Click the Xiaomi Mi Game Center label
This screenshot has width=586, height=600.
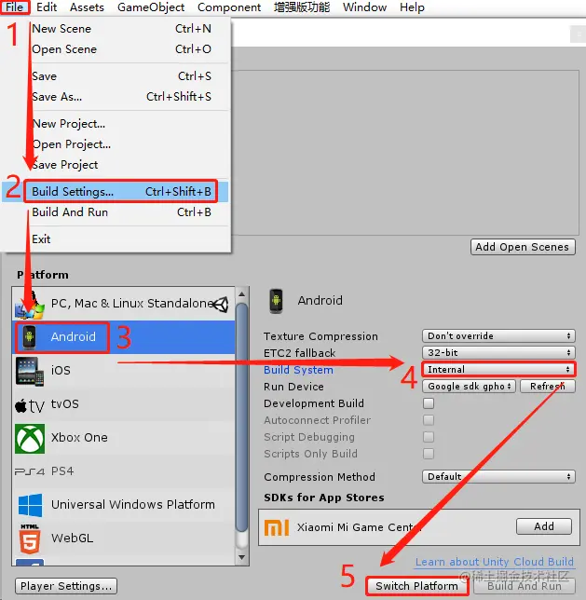click(359, 527)
